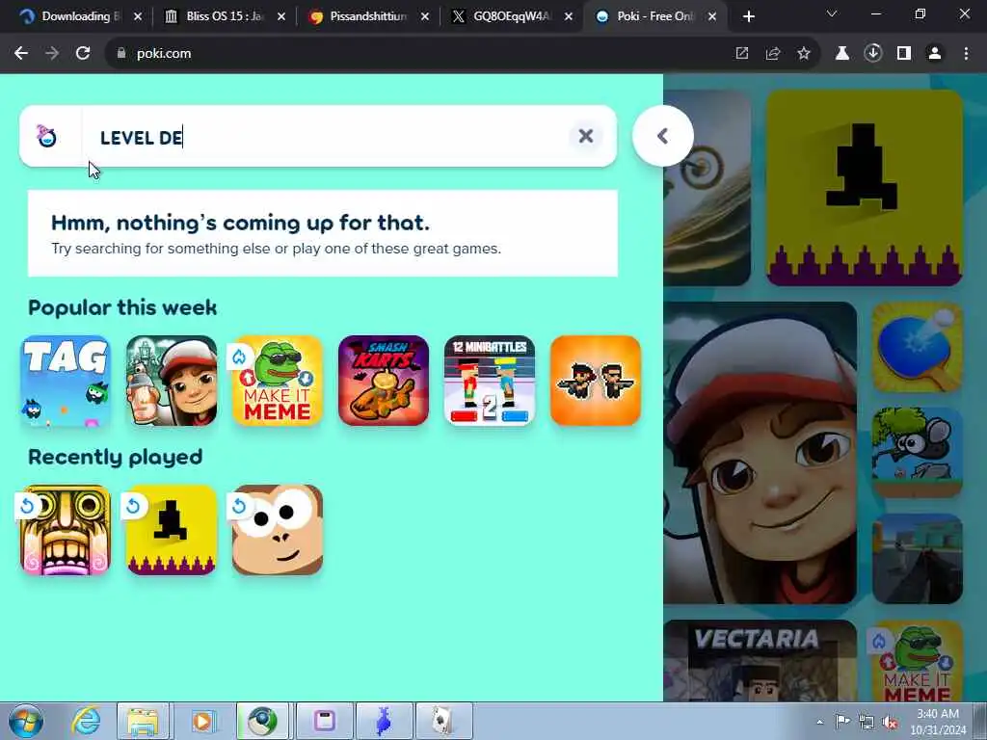Open the ping pong paddle game tile
This screenshot has width=987, height=740.
coord(918,347)
